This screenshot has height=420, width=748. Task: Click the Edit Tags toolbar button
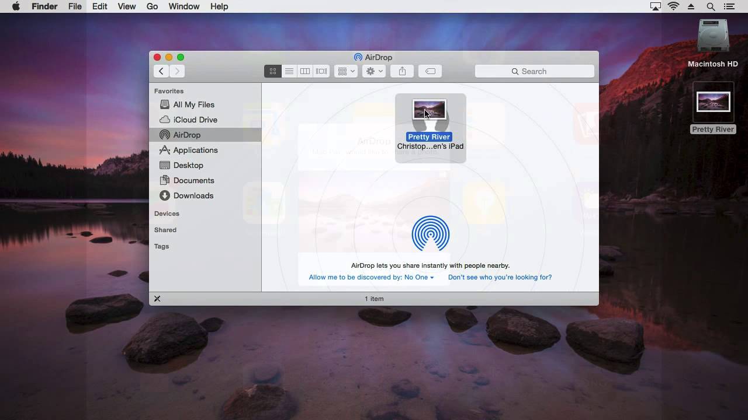(x=430, y=71)
